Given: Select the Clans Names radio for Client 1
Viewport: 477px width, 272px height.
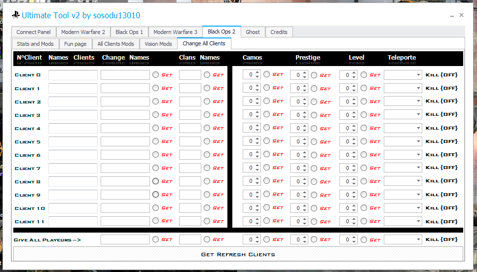Looking at the screenshot, I should pos(207,88).
